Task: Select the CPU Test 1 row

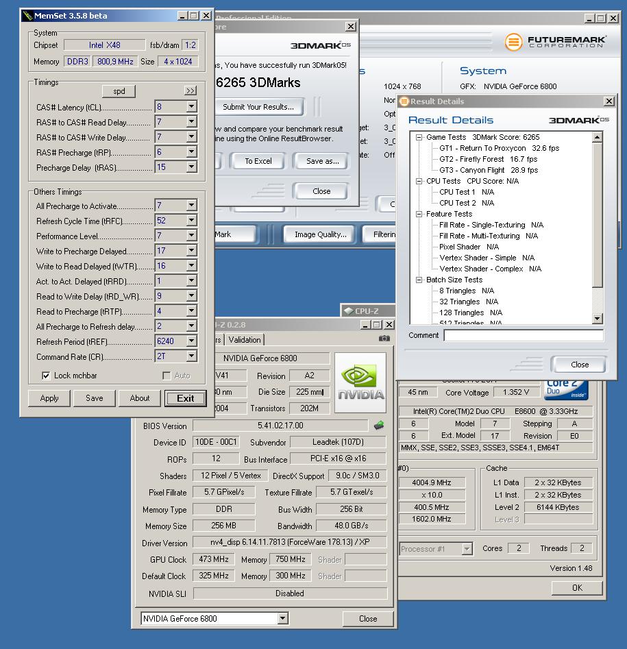Action: [x=467, y=192]
